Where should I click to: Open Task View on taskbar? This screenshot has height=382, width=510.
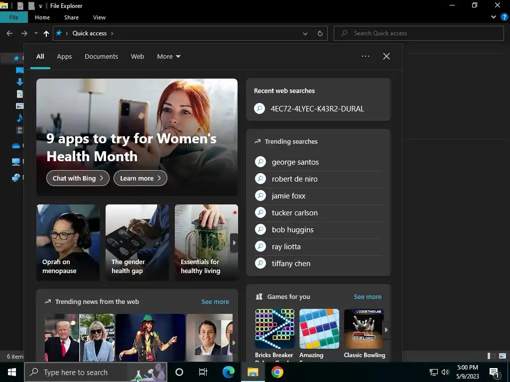pos(203,372)
